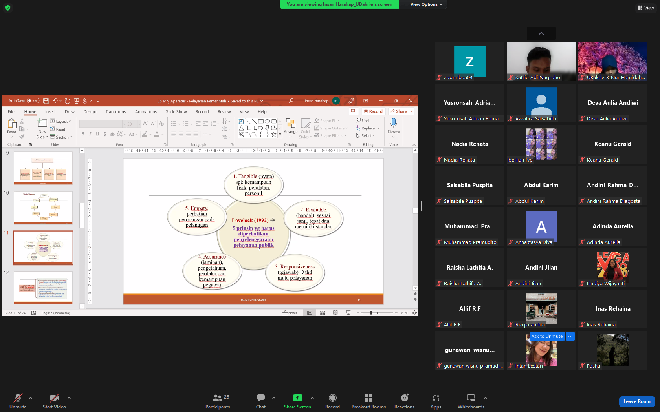
Task: Open the Slide Show ribbon tab
Action: [176, 112]
